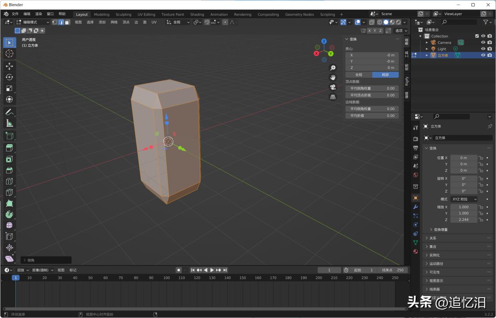Select the Move tool
This screenshot has width=496, height=318.
coord(9,65)
